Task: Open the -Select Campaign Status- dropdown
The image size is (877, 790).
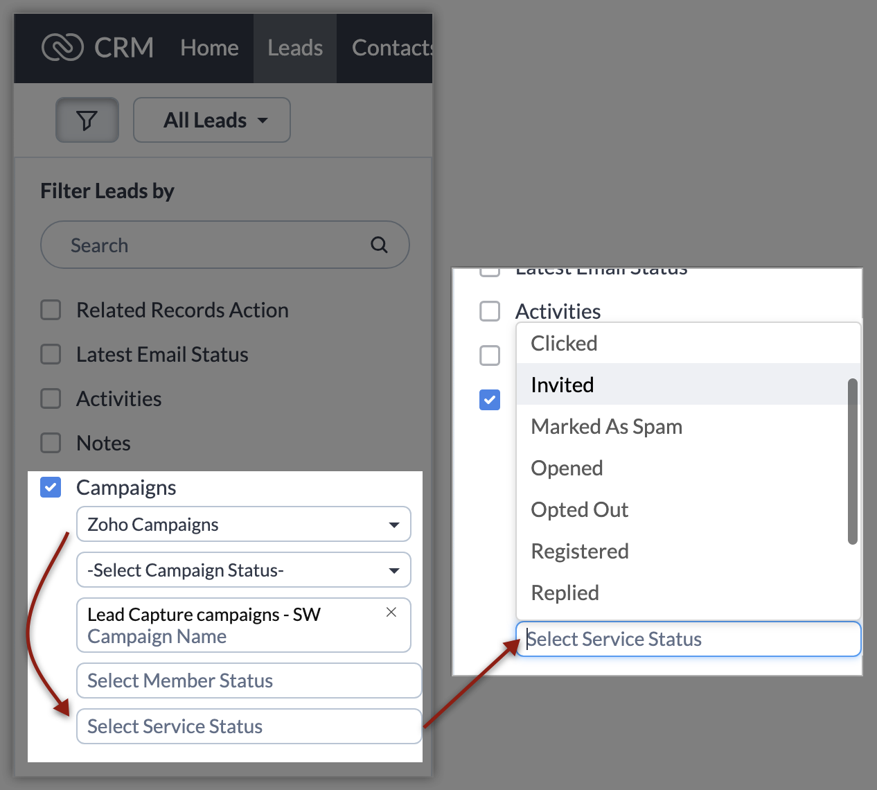Action: point(244,570)
